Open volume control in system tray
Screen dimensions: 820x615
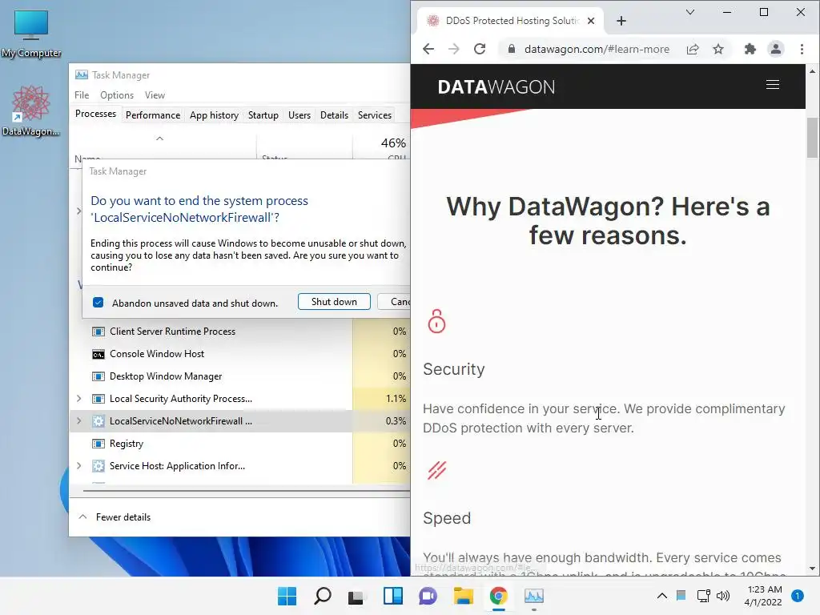click(x=723, y=596)
